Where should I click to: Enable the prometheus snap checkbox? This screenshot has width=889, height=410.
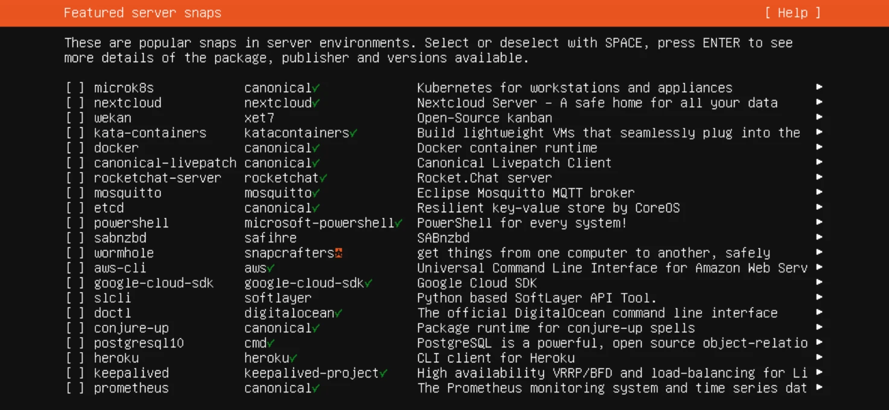[x=75, y=388]
